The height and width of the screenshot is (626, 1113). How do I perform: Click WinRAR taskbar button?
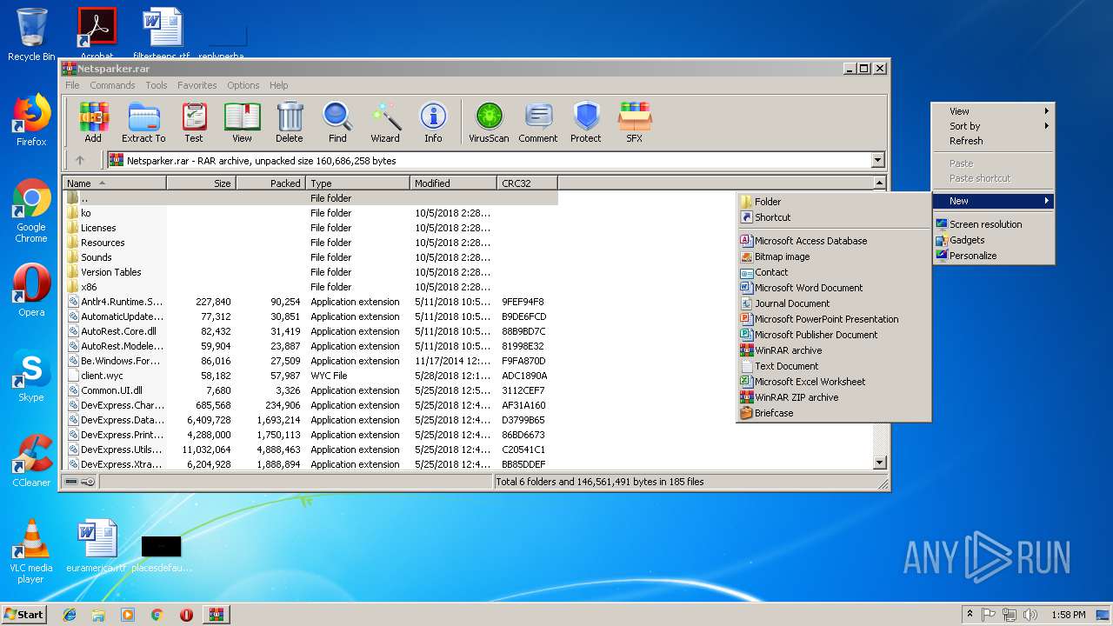[x=217, y=615]
